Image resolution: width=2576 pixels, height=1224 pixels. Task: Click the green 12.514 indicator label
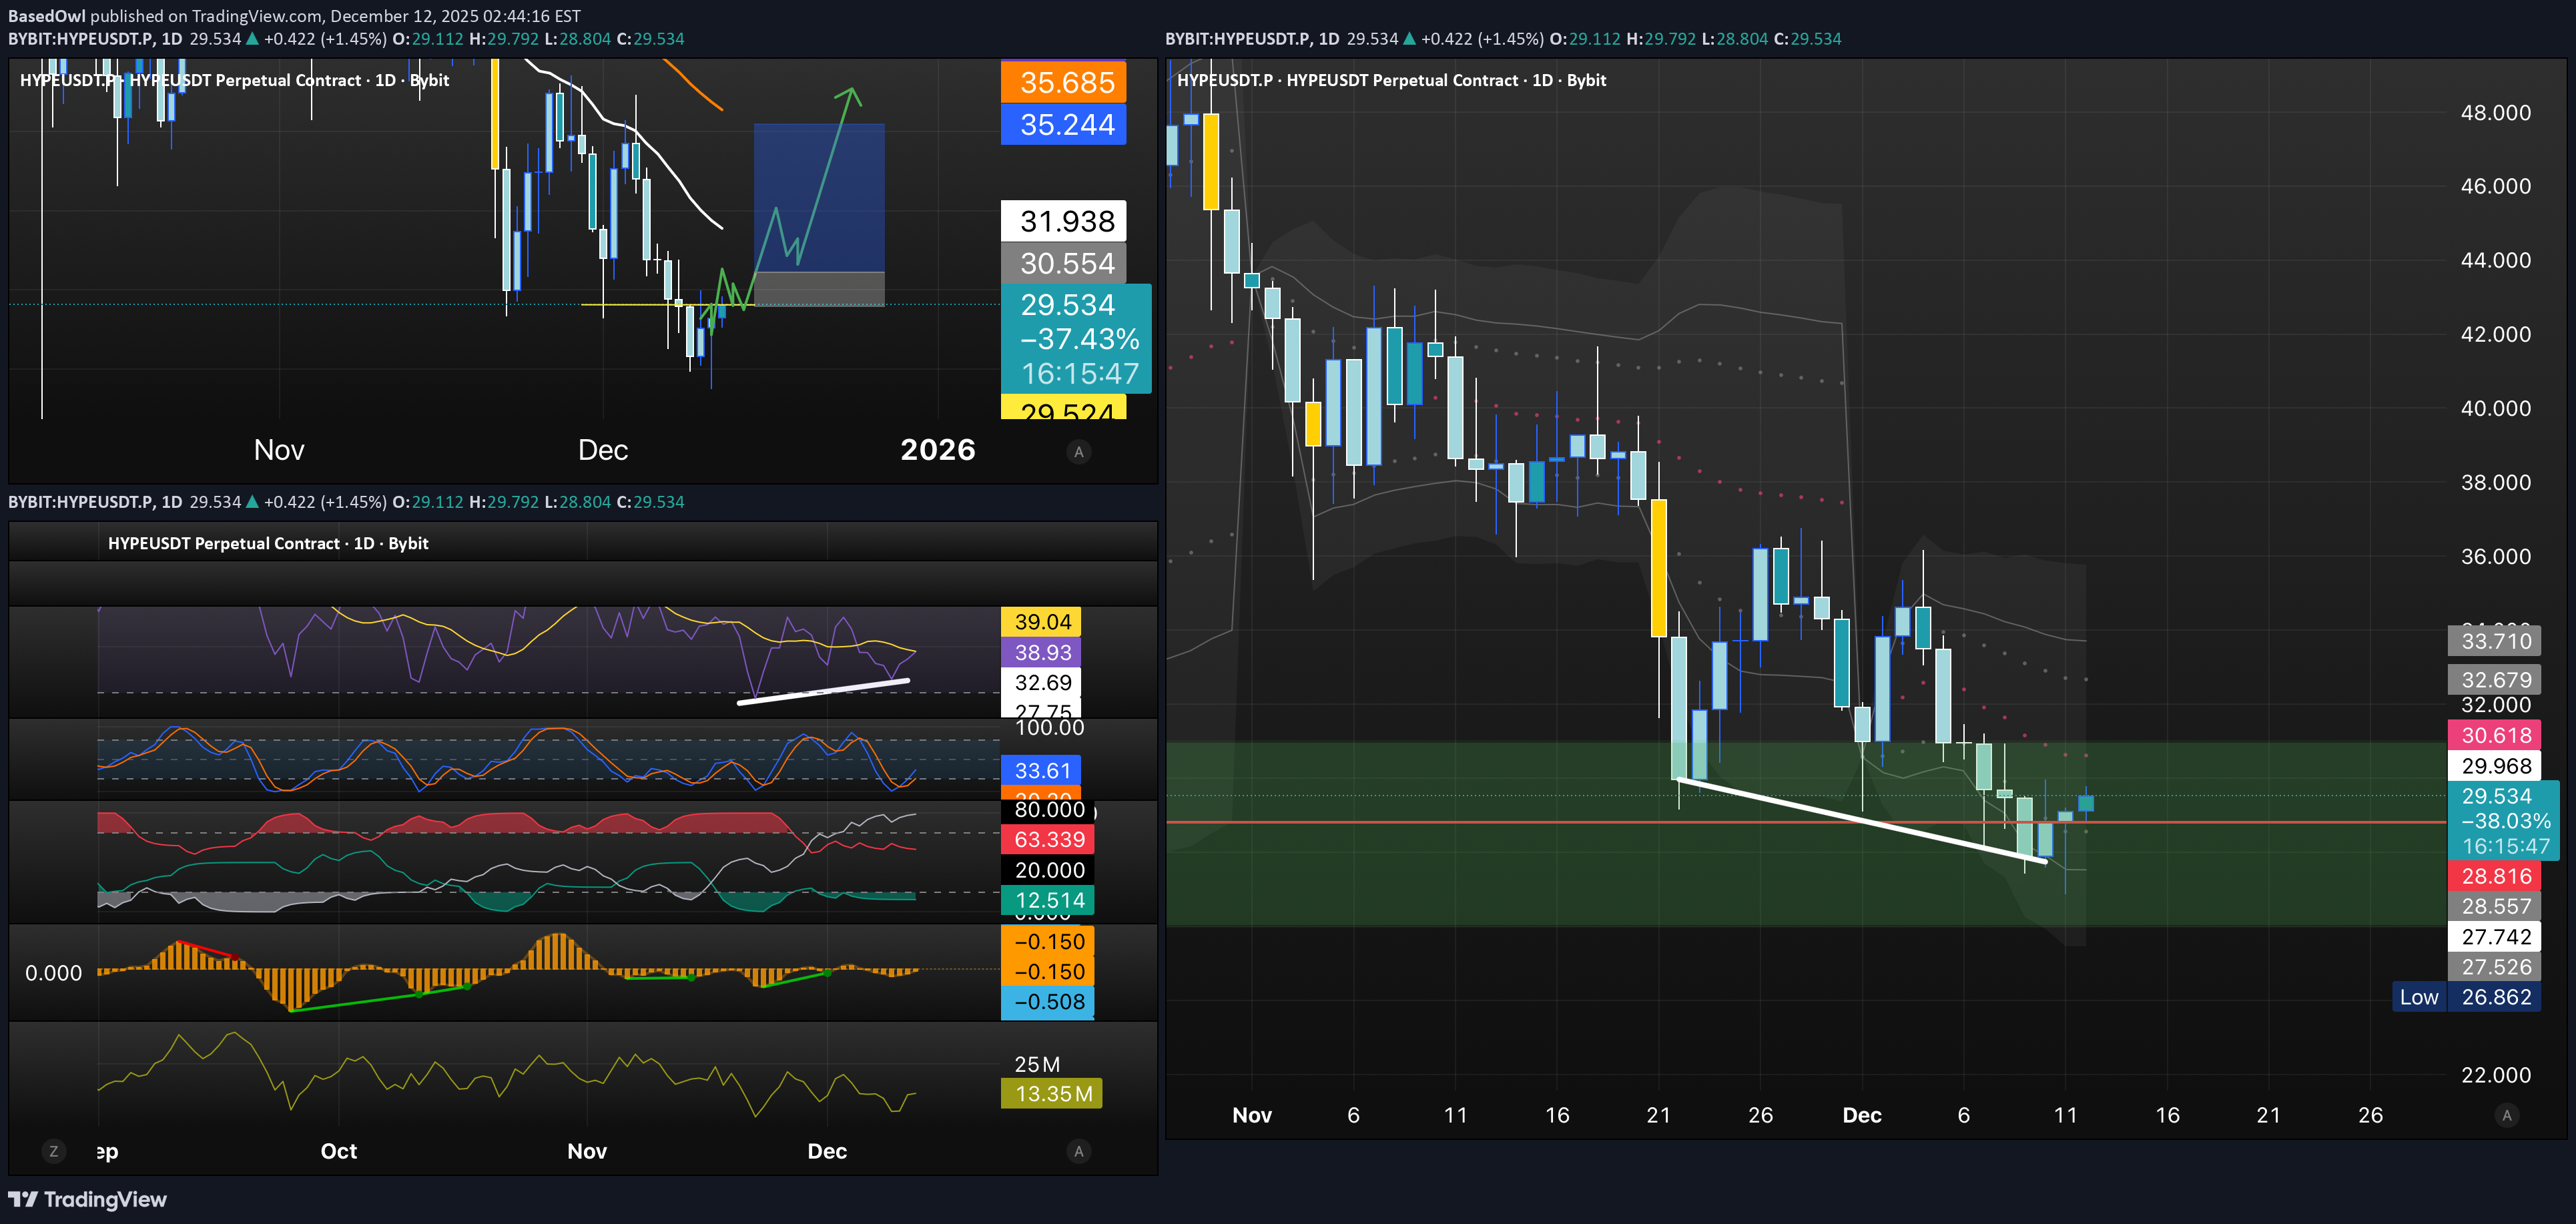[1047, 900]
